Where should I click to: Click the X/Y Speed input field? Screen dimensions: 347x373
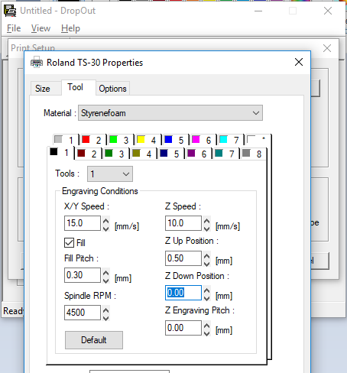point(83,223)
